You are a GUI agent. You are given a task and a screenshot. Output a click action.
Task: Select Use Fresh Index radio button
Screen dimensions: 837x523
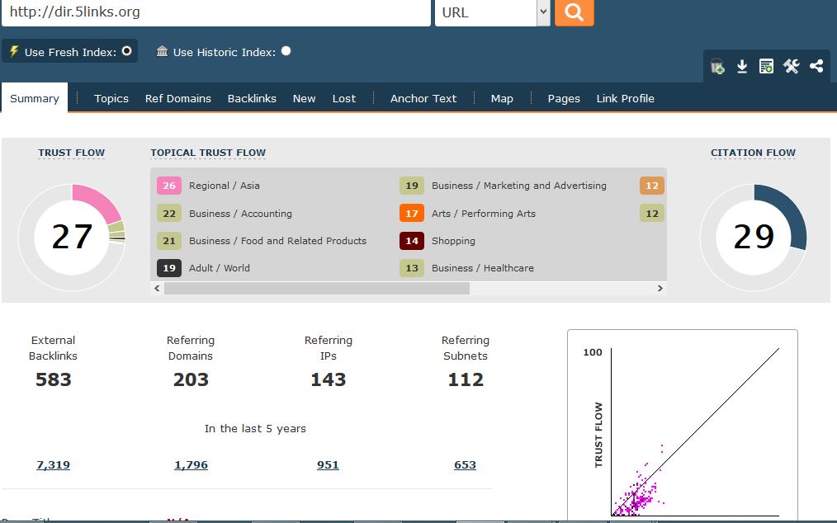pyautogui.click(x=126, y=50)
